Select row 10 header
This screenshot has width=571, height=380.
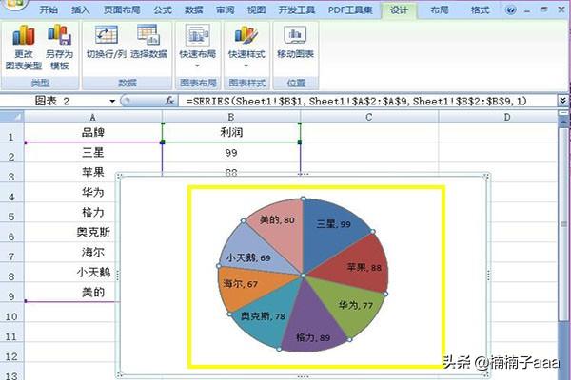click(11, 312)
